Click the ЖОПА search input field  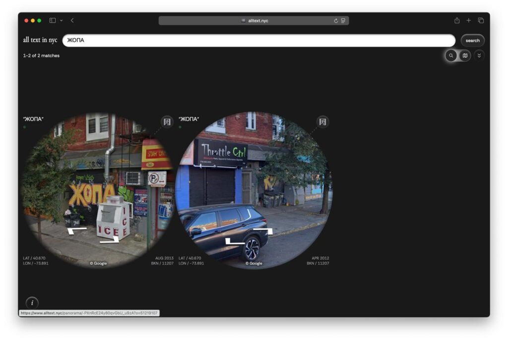(x=258, y=41)
